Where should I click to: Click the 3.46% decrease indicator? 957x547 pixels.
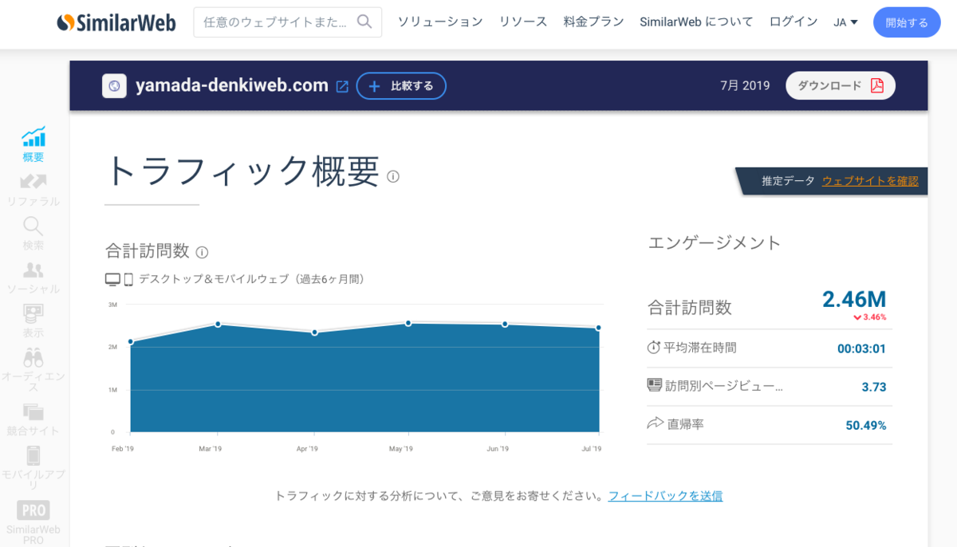[x=870, y=317]
